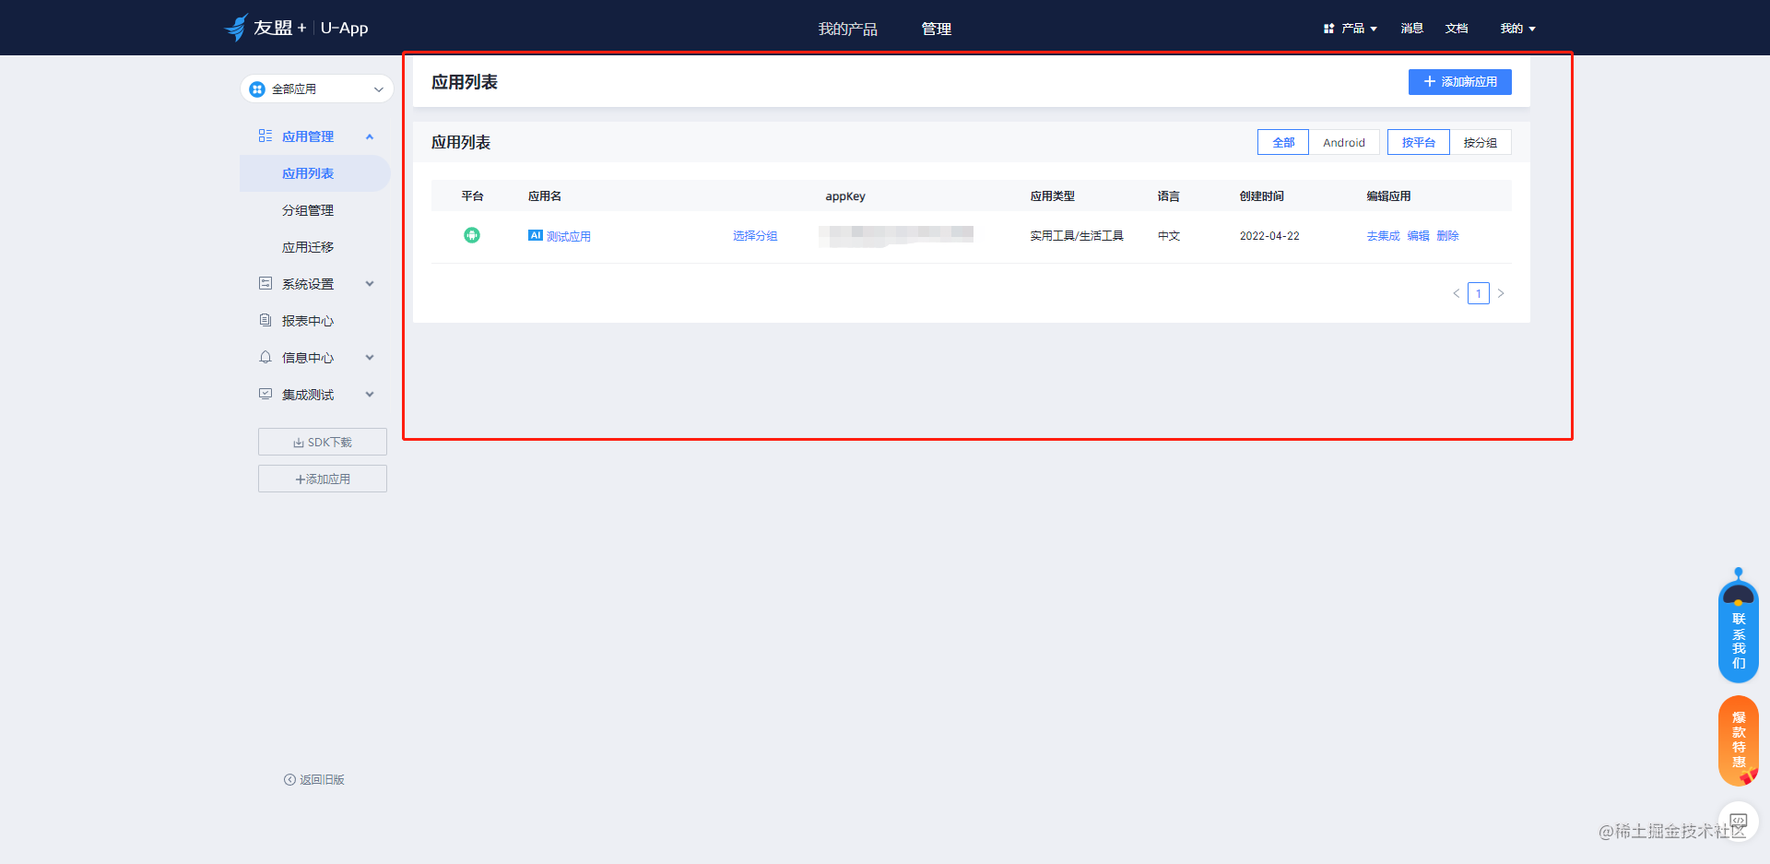This screenshot has width=1770, height=864.
Task: Click the 编辑应用 column header
Action: click(1389, 196)
